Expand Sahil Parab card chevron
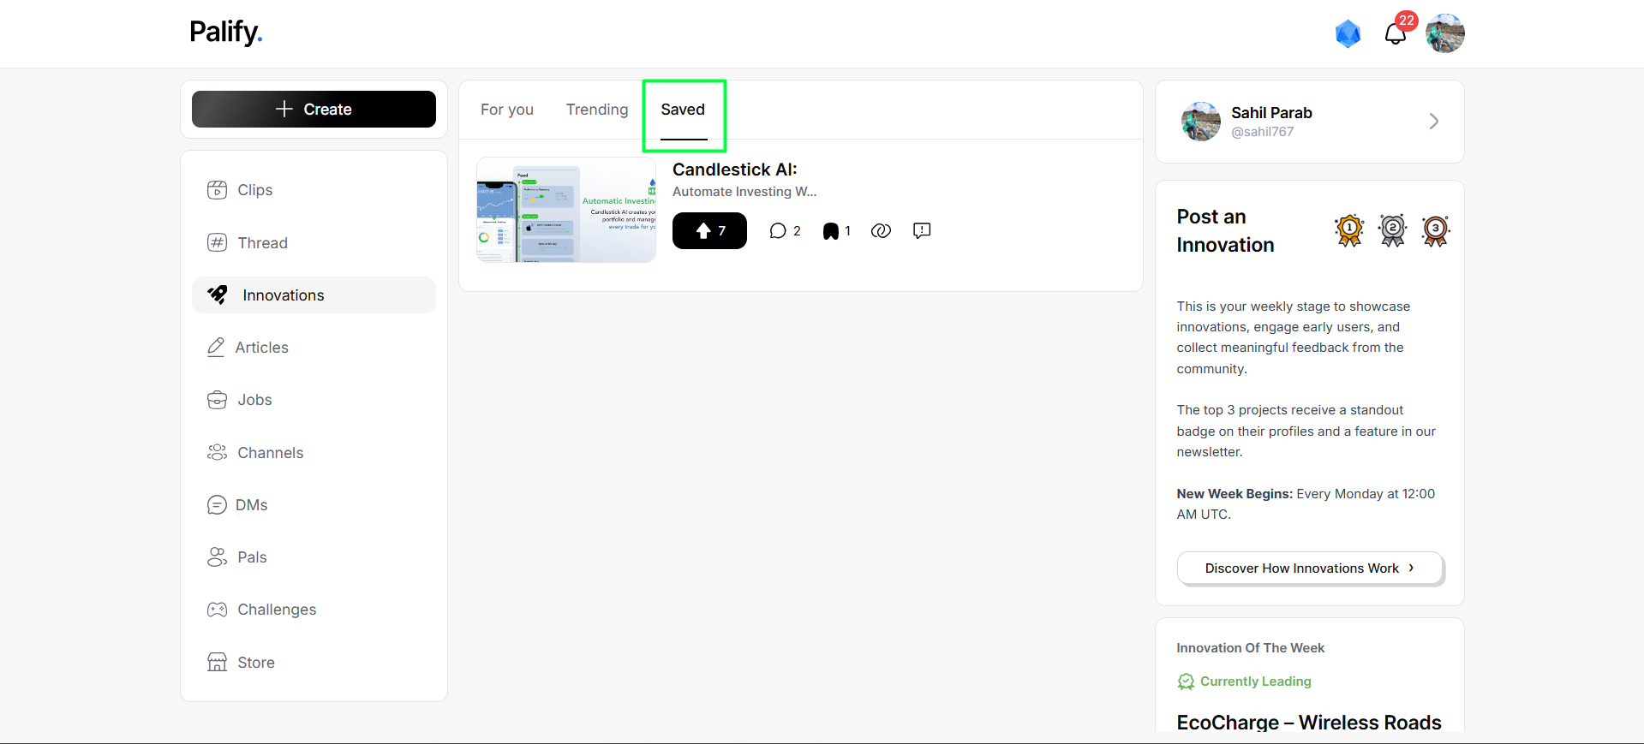Viewport: 1644px width, 744px height. 1434,122
